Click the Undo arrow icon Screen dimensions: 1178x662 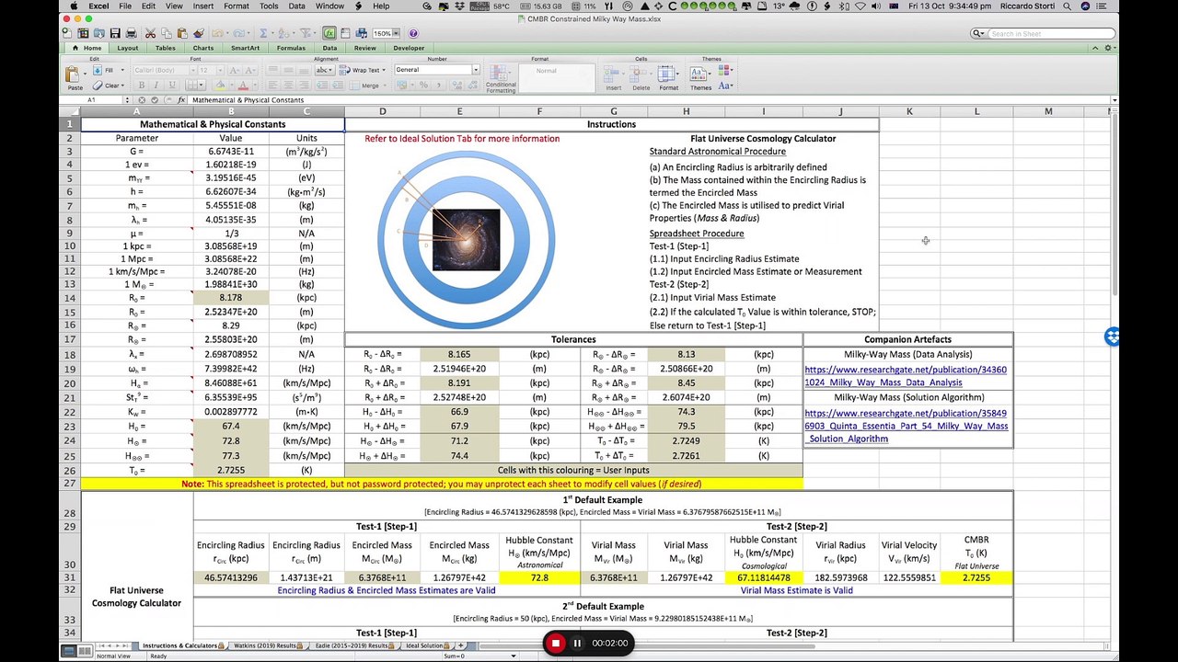tap(217, 33)
